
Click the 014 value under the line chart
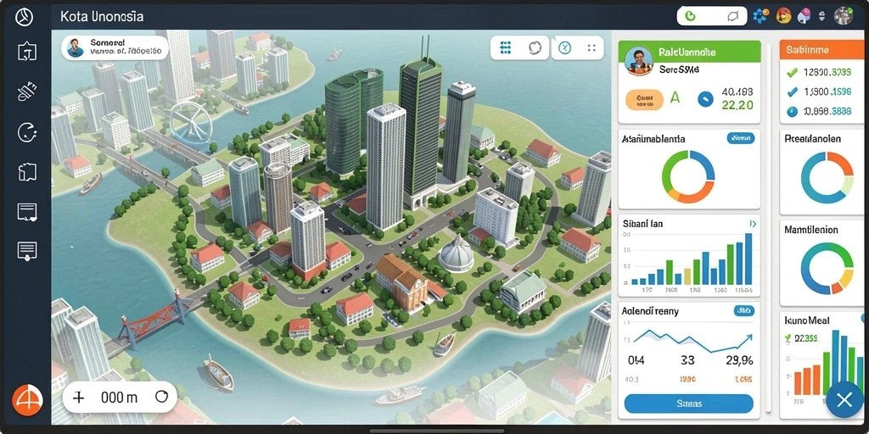[x=636, y=360]
